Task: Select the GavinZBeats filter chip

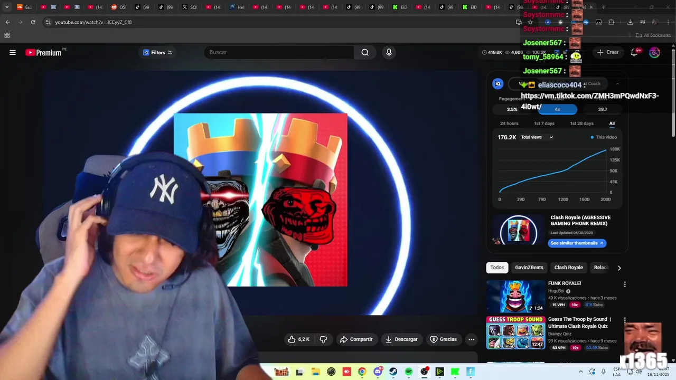Action: (529, 268)
